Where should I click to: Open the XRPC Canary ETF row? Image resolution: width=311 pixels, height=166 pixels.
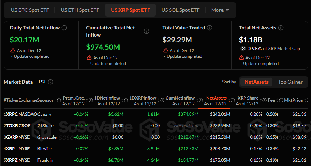tap(155, 114)
